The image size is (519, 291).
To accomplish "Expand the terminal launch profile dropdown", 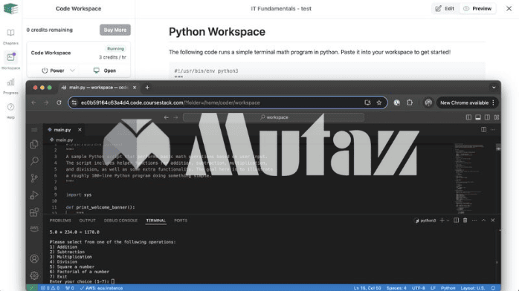I will [x=448, y=220].
